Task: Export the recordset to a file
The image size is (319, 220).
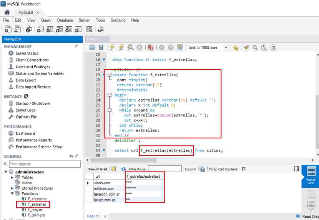Action: pyautogui.click(x=201, y=169)
